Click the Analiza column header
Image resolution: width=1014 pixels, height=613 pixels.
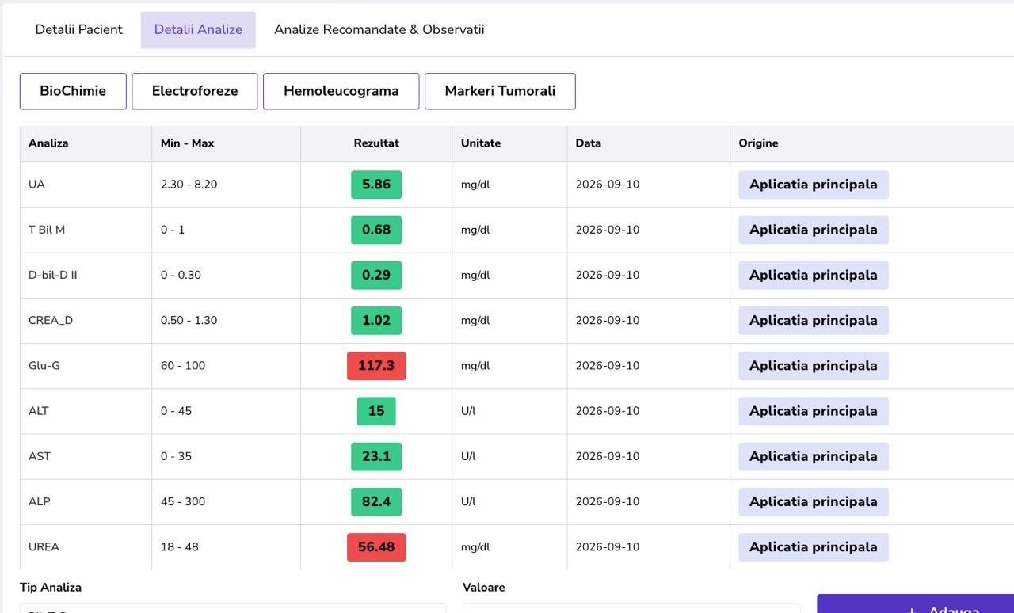(x=48, y=143)
